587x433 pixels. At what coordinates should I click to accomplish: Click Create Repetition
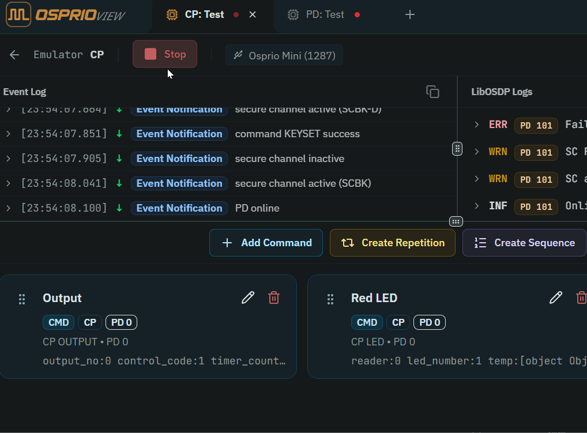pyautogui.click(x=392, y=243)
